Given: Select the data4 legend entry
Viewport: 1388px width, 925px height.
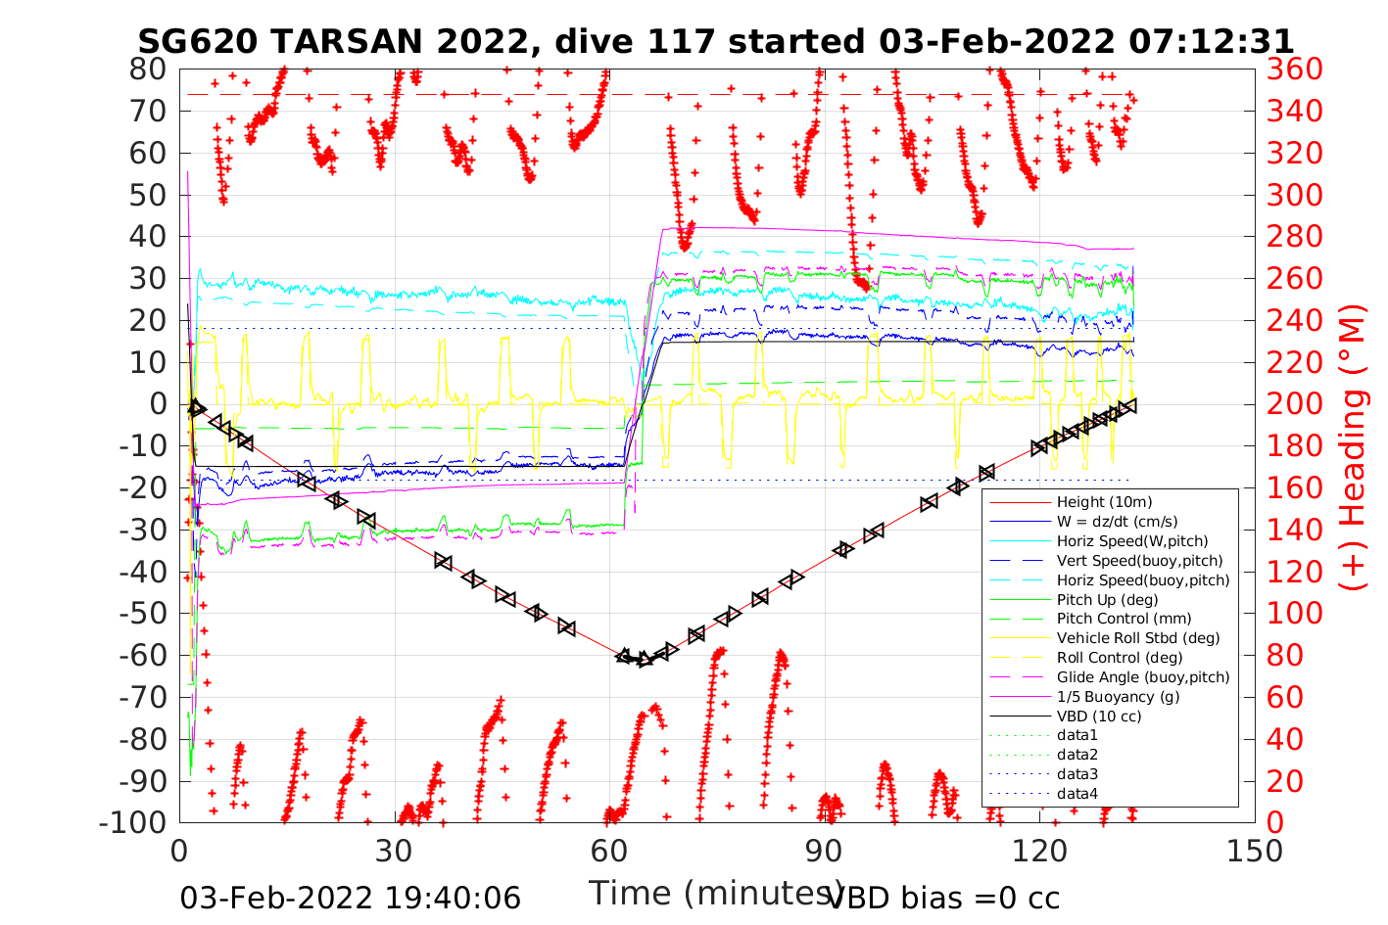Looking at the screenshot, I should point(1077,794).
